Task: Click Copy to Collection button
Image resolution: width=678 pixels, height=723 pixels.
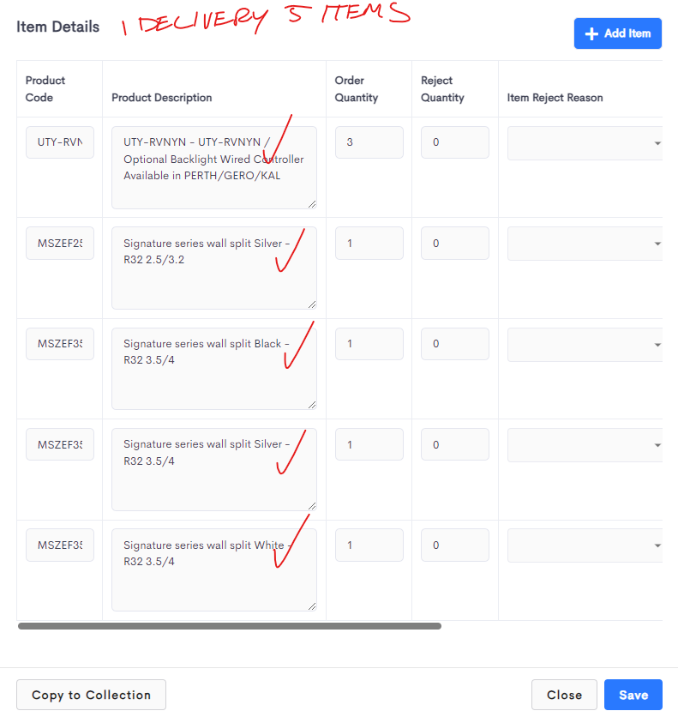Action: 91,695
